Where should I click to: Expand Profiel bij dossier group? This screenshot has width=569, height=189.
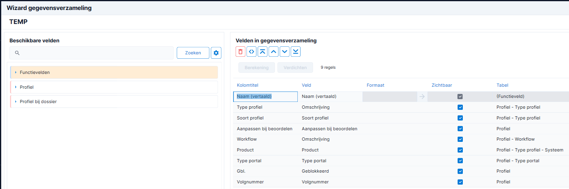click(16, 102)
